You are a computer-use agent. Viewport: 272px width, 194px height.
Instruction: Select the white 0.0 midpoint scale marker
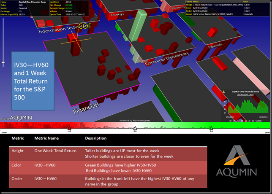click(x=135, y=128)
